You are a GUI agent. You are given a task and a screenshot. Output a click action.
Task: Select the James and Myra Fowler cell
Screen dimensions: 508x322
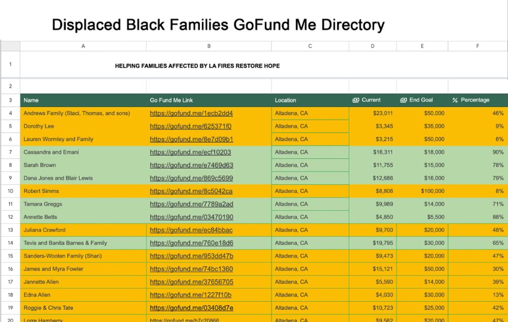pyautogui.click(x=83, y=269)
